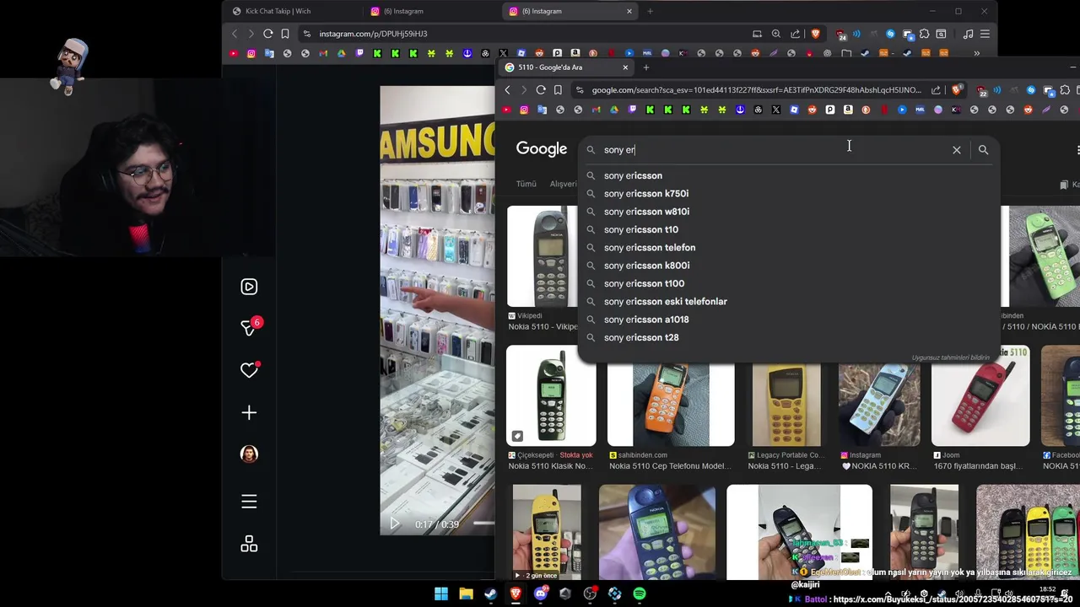This screenshot has height=607, width=1080.
Task: Open Instagram messages icon with 6 badge
Action: tap(250, 327)
